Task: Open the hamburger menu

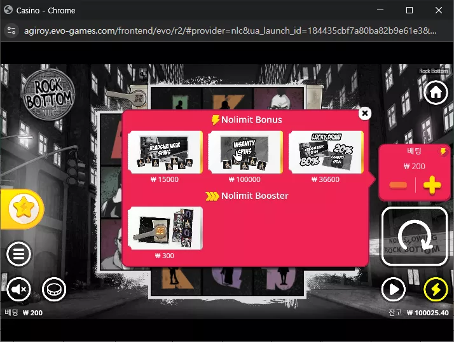Action: coord(19,254)
